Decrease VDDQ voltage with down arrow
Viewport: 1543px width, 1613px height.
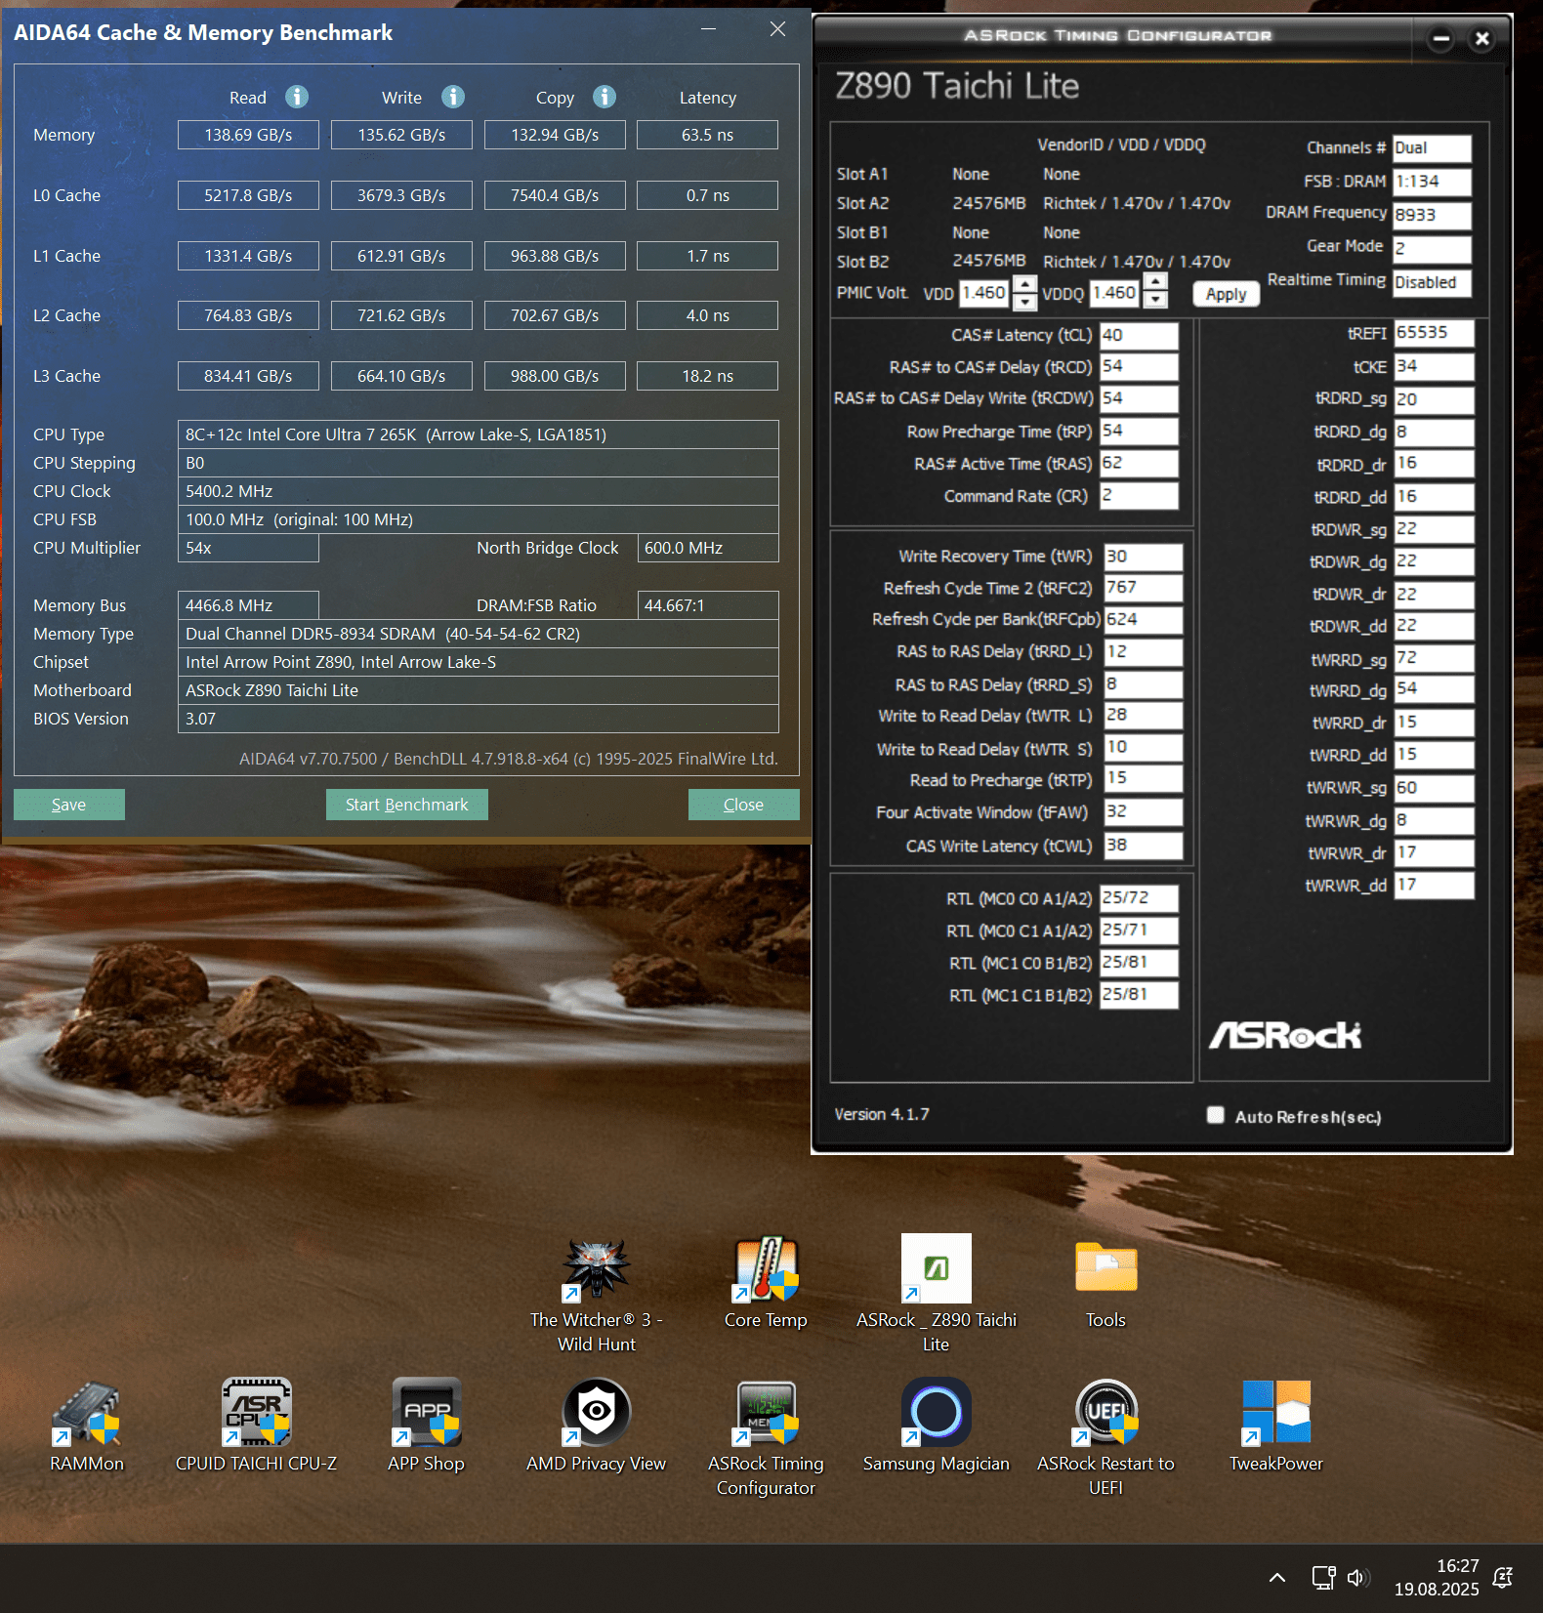point(1155,299)
